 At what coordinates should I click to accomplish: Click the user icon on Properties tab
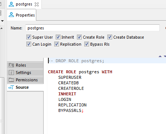[x=11, y=15]
